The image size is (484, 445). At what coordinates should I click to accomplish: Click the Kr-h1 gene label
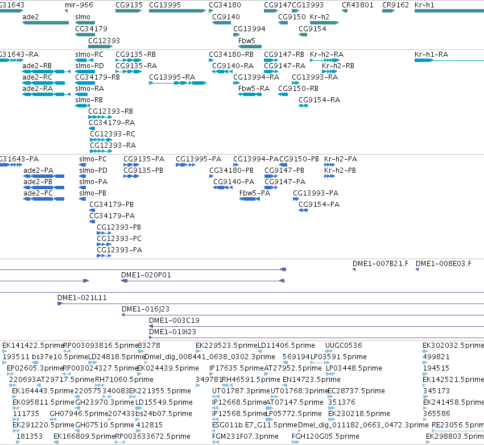(424, 5)
